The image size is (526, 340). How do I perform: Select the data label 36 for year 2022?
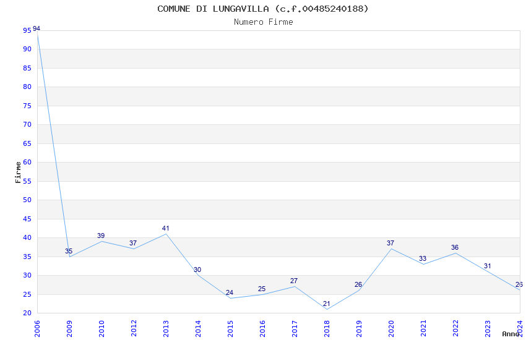tap(455, 247)
